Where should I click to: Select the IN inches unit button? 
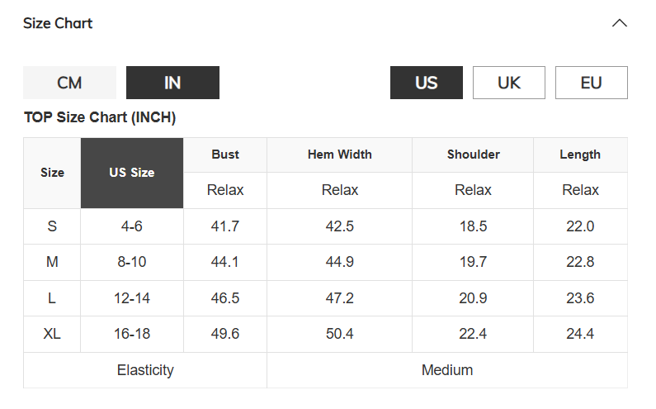click(x=172, y=83)
